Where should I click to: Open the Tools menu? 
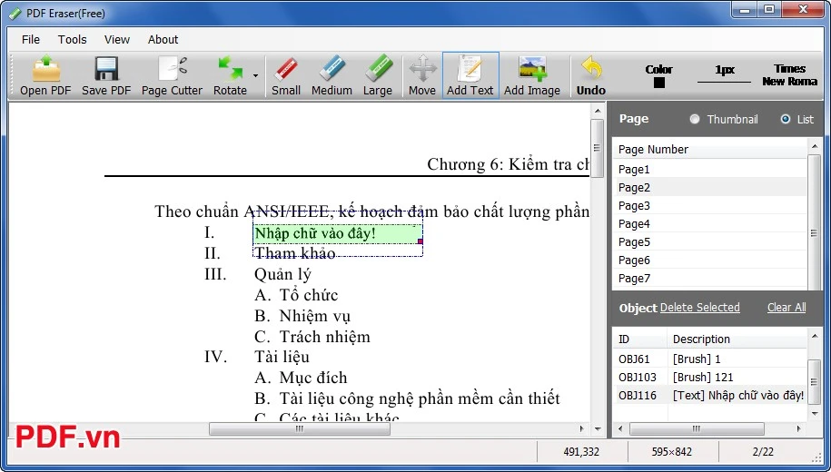72,39
